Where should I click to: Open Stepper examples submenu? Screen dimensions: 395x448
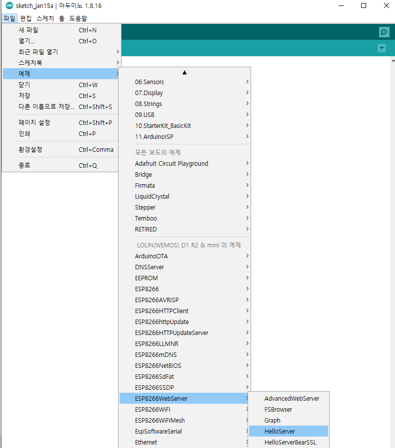point(185,208)
